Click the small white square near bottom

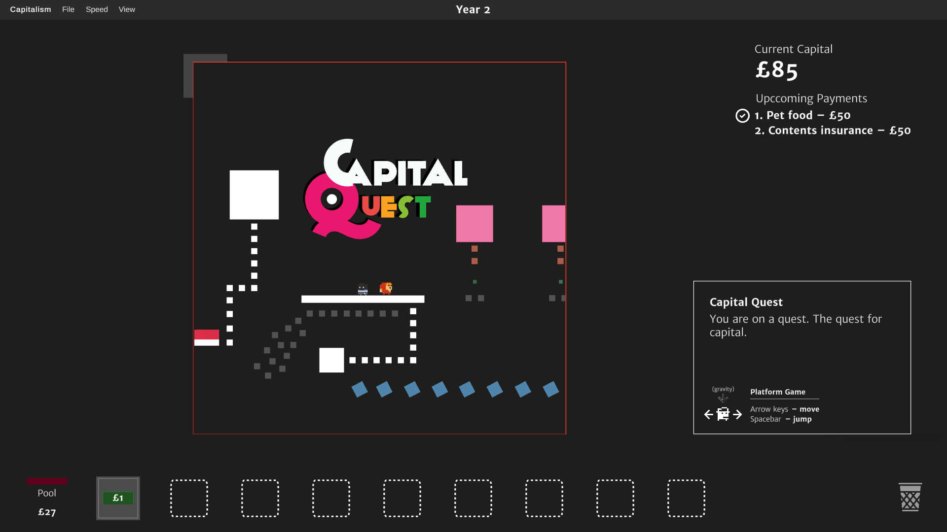[331, 360]
